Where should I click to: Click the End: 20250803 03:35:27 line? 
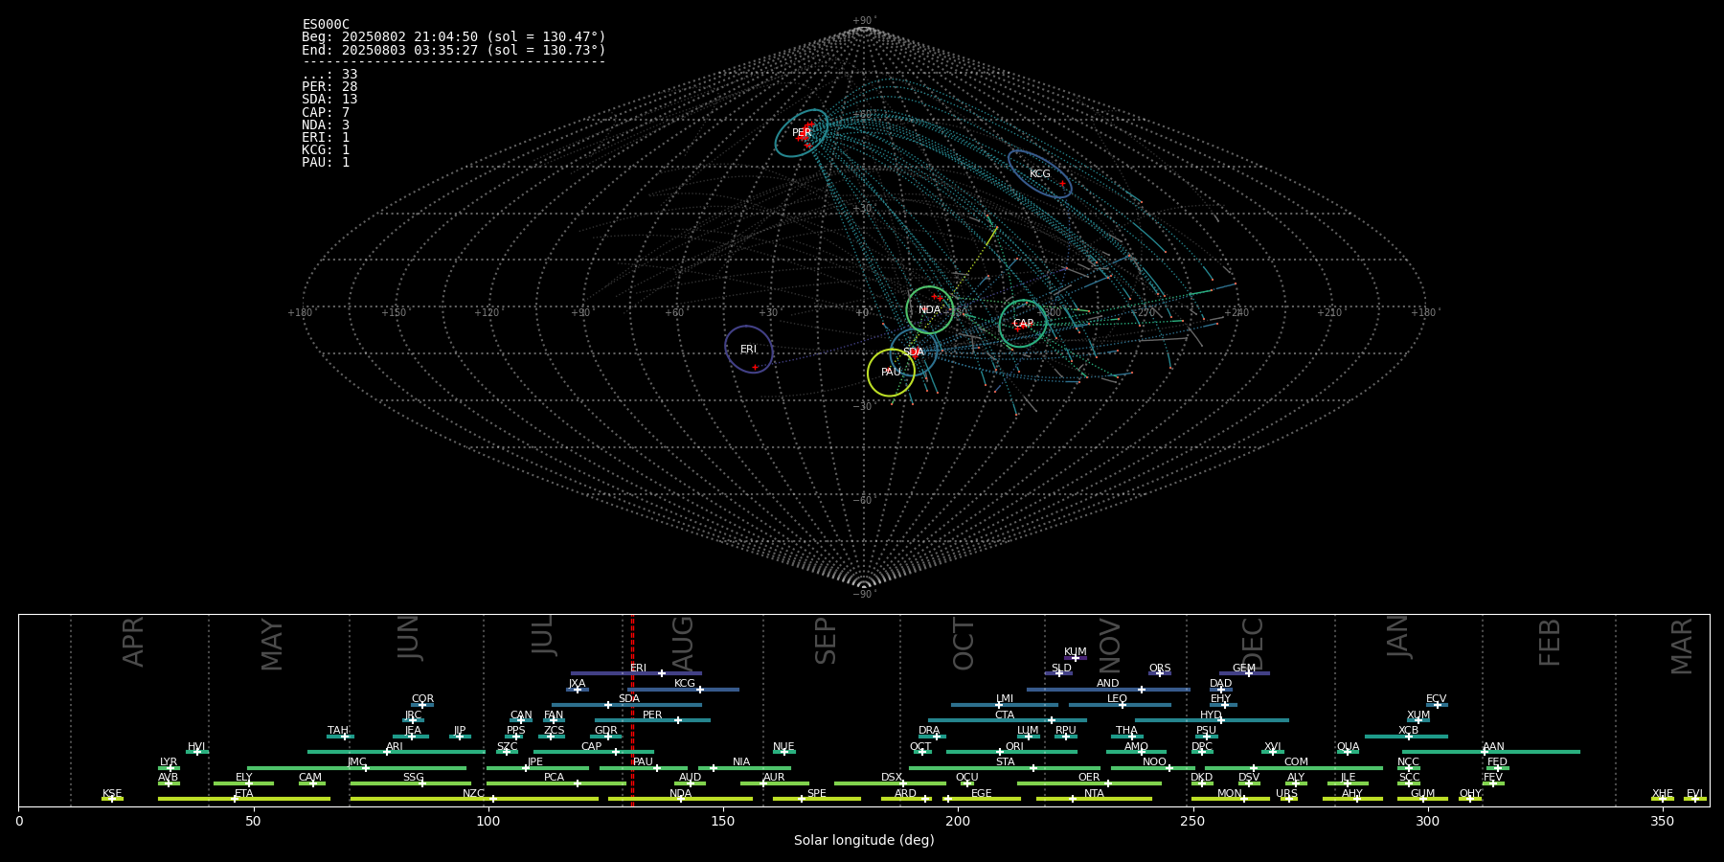point(454,50)
